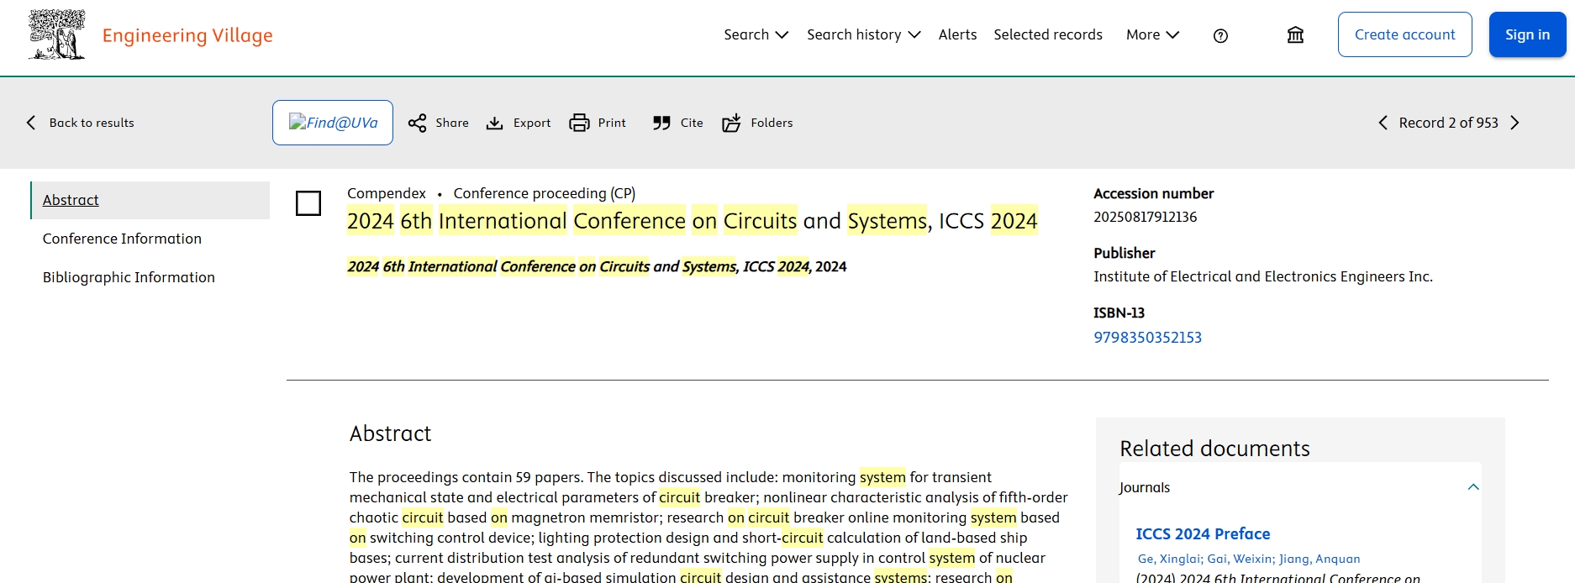Print the record using Print icon
The height and width of the screenshot is (583, 1575).
point(580,123)
